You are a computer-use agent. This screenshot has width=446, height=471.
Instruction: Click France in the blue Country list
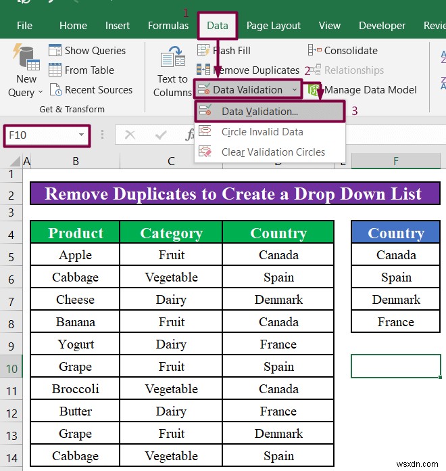click(395, 321)
